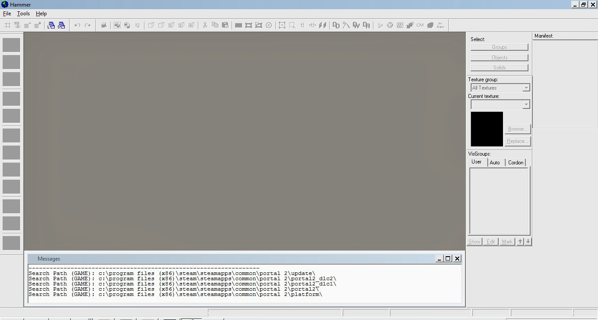Click the Browse texture button
This screenshot has width=598, height=320.
pyautogui.click(x=517, y=129)
